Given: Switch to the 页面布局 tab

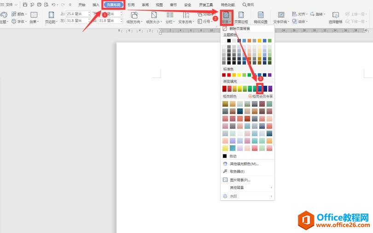Looking at the screenshot, I should tap(113, 5).
